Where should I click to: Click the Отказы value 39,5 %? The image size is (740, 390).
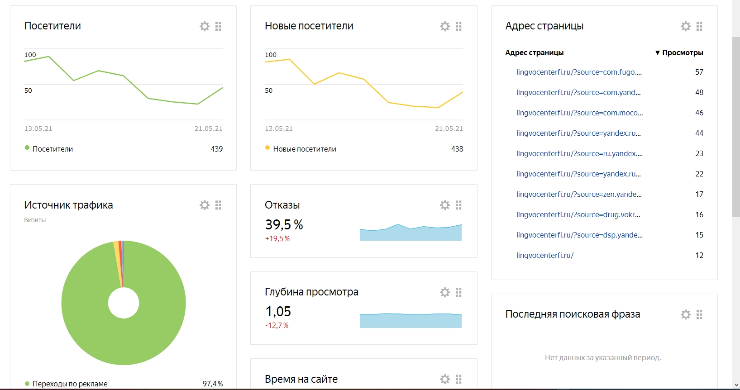point(284,224)
